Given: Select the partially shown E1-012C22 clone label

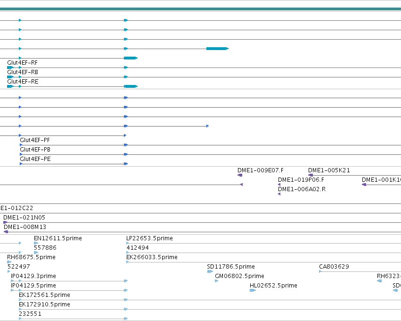Looking at the screenshot, I should click(16, 208).
